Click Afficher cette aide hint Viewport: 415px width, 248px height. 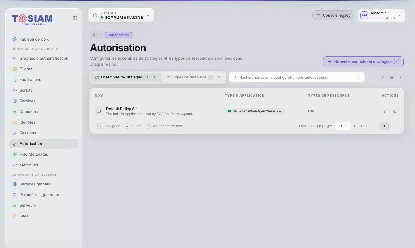pos(164,126)
